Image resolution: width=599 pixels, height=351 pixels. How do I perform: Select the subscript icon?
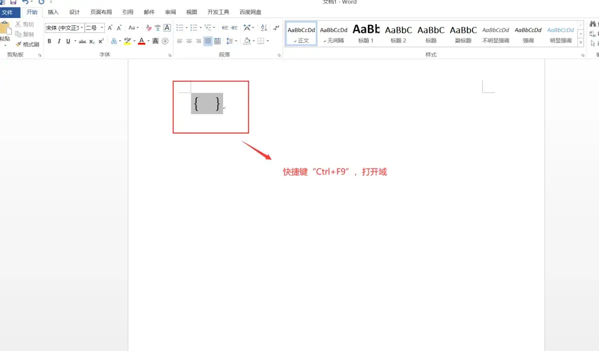coord(91,41)
